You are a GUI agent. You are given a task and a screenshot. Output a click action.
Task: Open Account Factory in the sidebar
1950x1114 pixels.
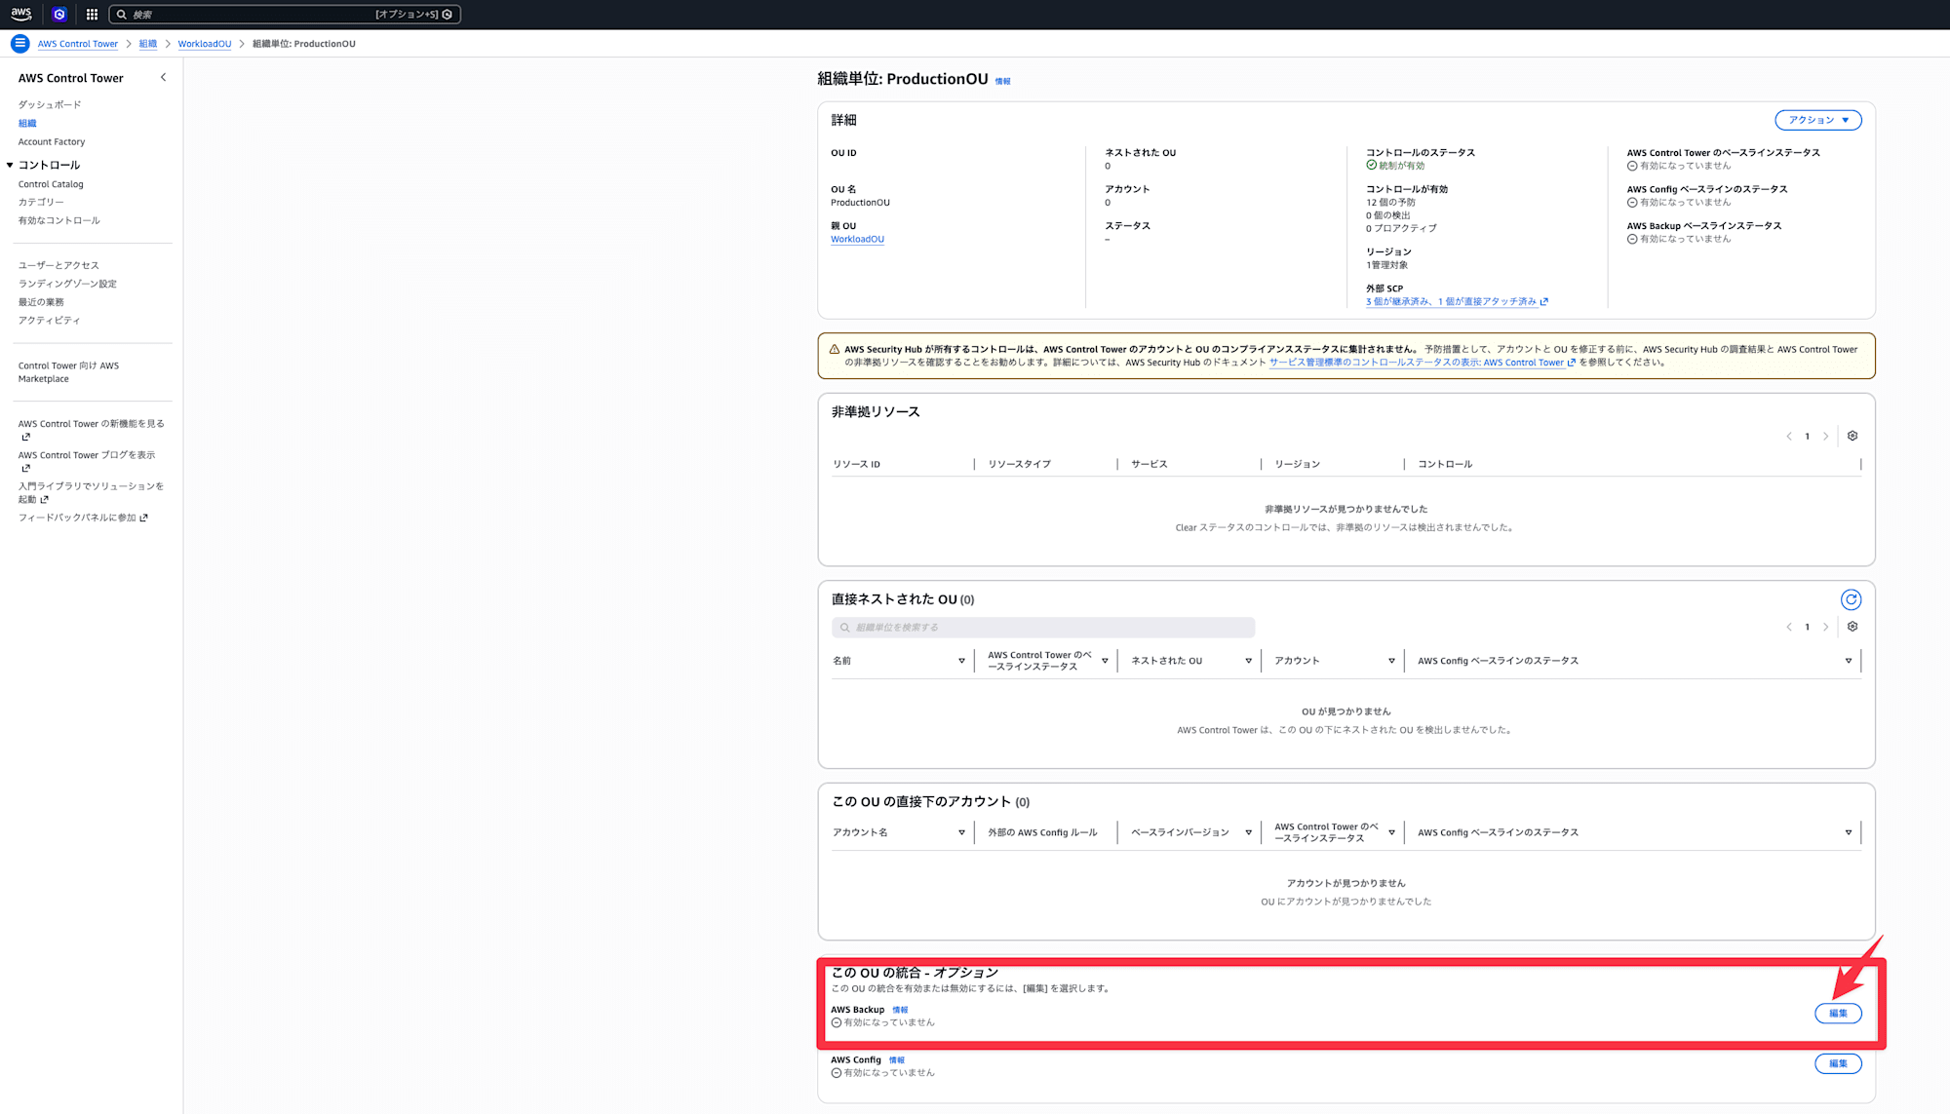[52, 141]
